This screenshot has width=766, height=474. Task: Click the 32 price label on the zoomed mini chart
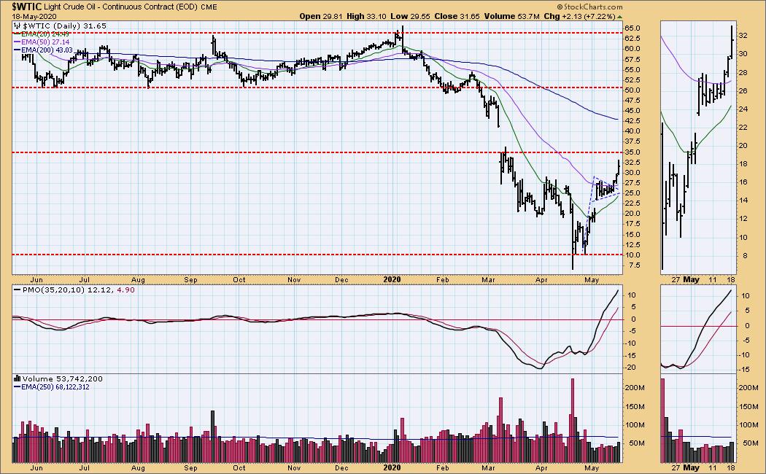click(743, 36)
